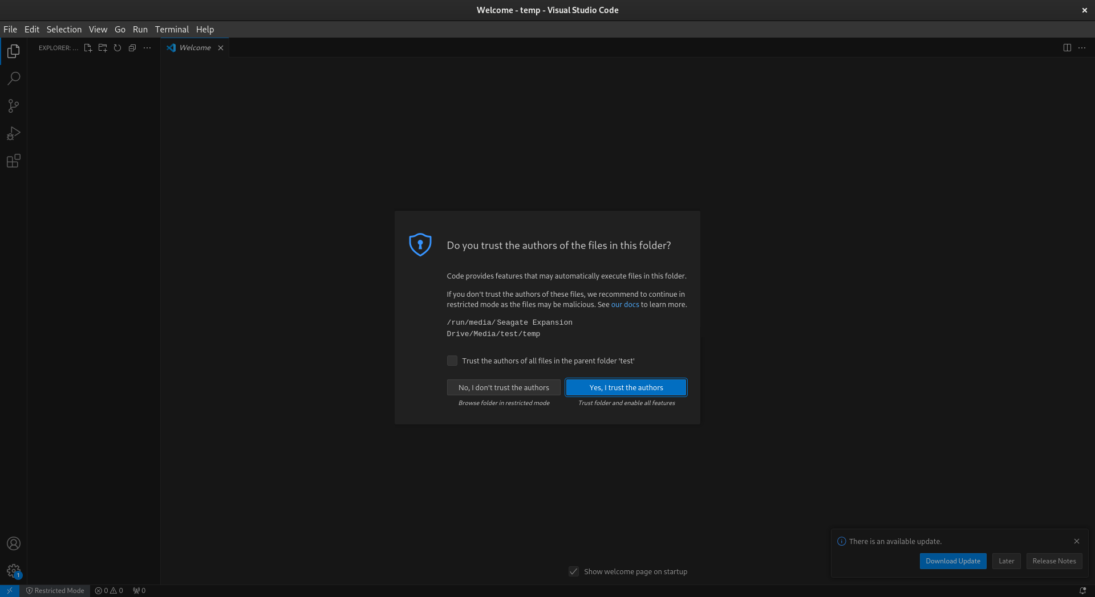Open the Manage gear icon
Screen dimensions: 1095x597
coord(14,571)
